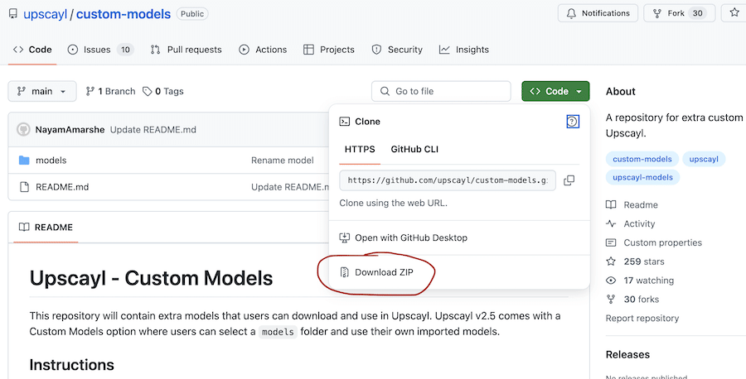Choose Open with GitHub Desktop
Screen dimensions: 746x379
coord(404,237)
